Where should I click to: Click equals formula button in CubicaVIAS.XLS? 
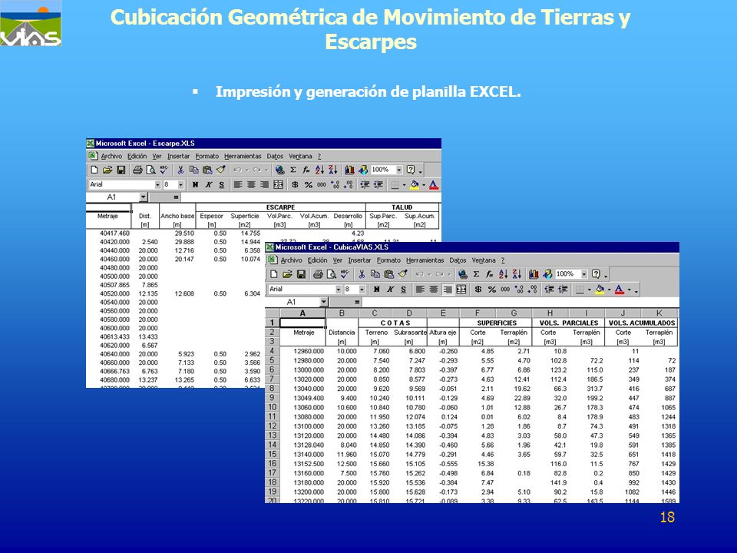click(x=357, y=302)
